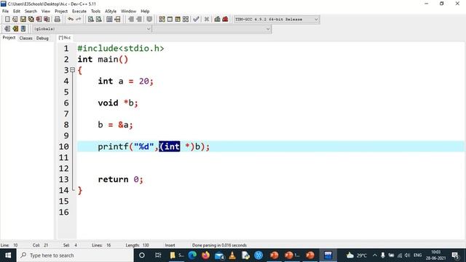Open the Window menu

[128, 12]
